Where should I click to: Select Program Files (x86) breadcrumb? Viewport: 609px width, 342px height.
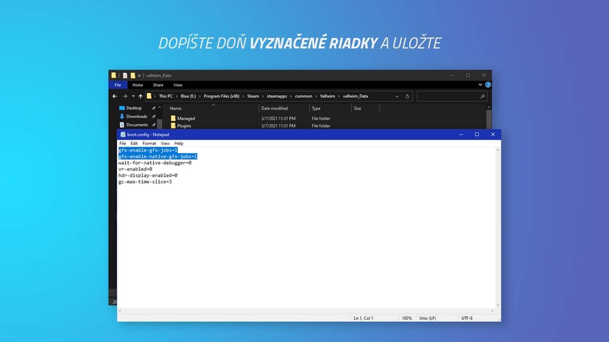221,96
